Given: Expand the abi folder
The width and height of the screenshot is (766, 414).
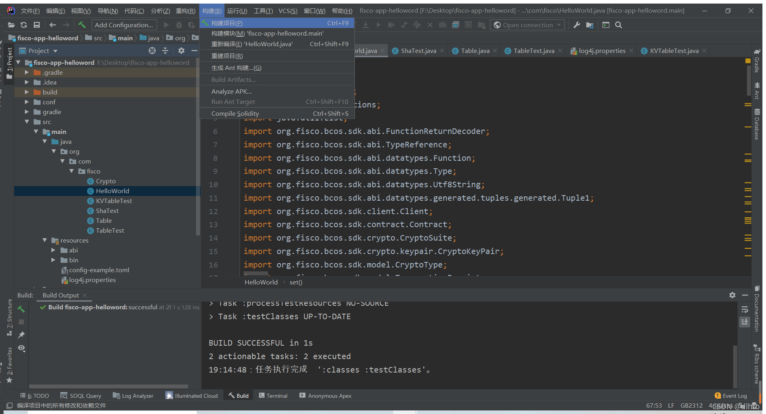Looking at the screenshot, I should 53,250.
